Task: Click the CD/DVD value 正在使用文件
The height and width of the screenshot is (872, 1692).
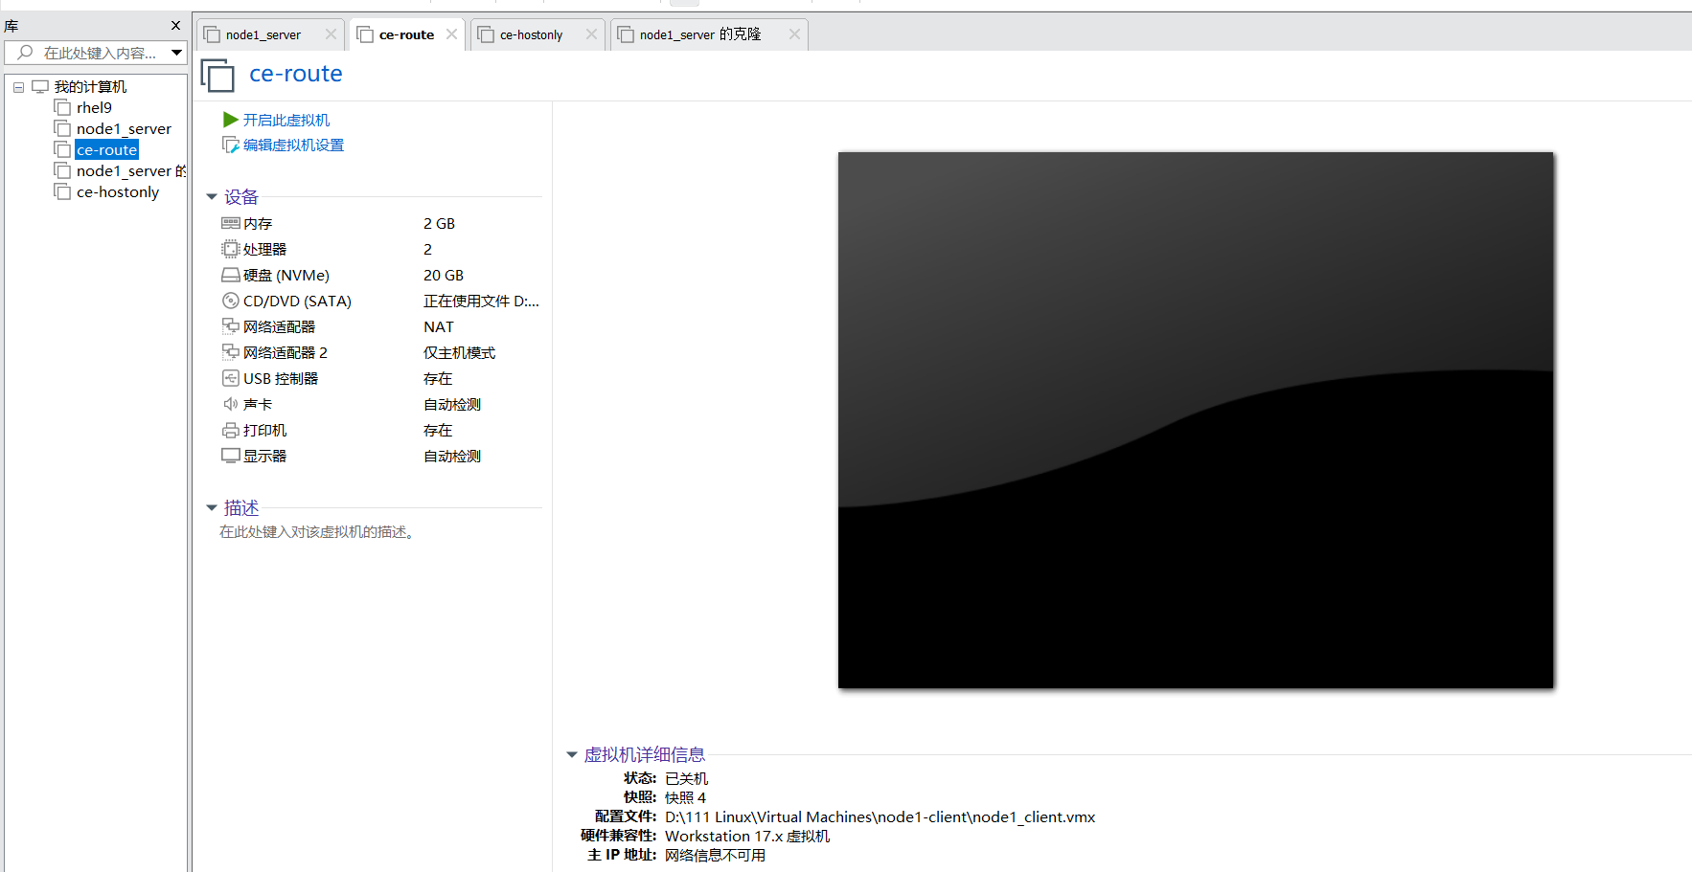Action: tap(481, 301)
